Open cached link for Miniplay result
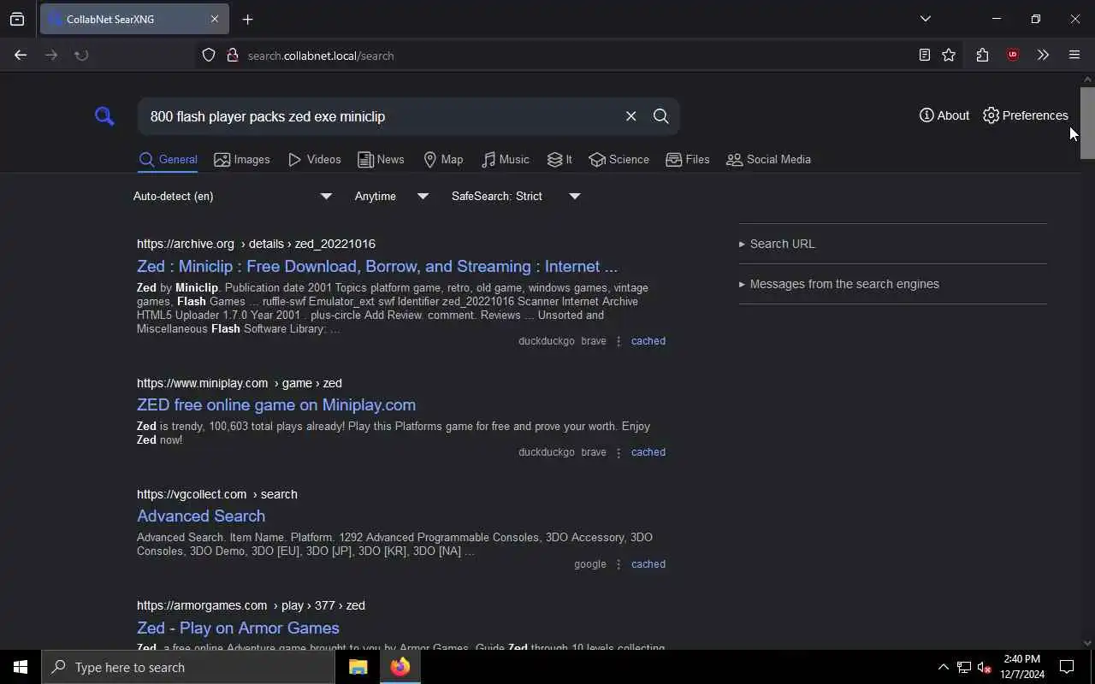The width and height of the screenshot is (1095, 684). click(648, 452)
